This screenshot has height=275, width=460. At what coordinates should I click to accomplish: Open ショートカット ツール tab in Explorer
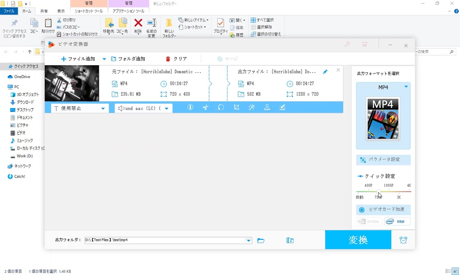tap(89, 11)
